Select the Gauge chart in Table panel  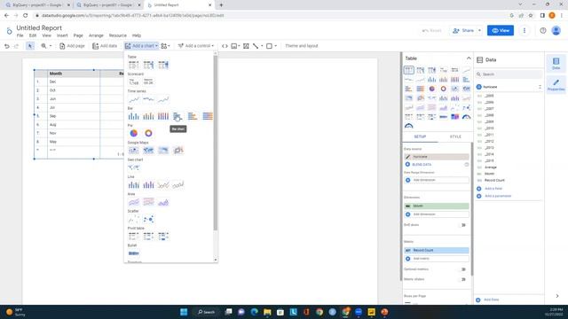click(x=467, y=117)
